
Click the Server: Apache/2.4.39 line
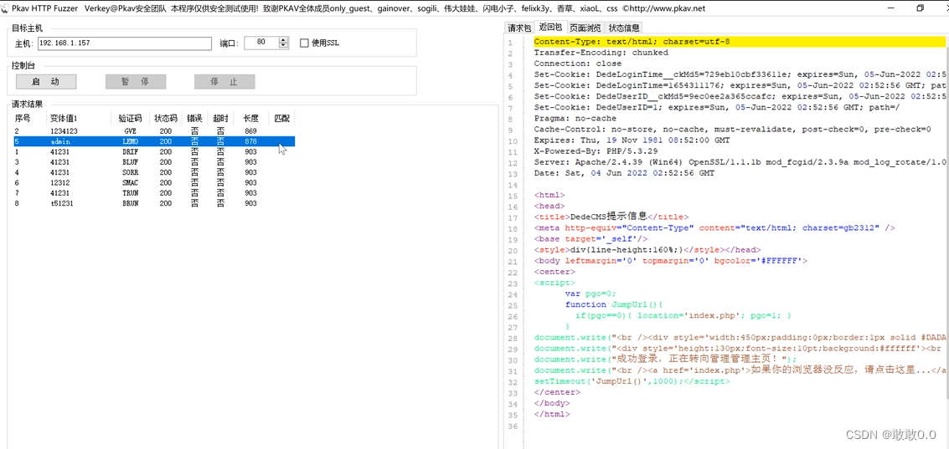(x=740, y=162)
